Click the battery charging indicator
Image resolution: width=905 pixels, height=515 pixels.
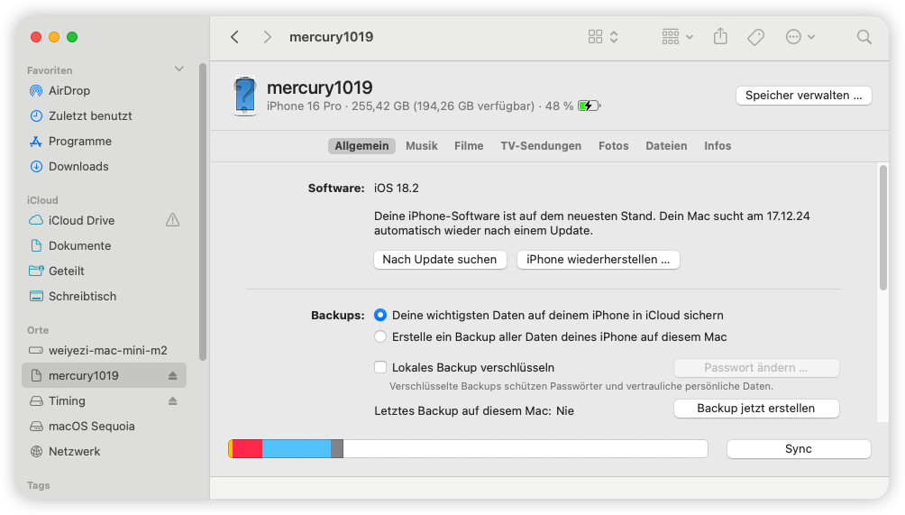(590, 106)
